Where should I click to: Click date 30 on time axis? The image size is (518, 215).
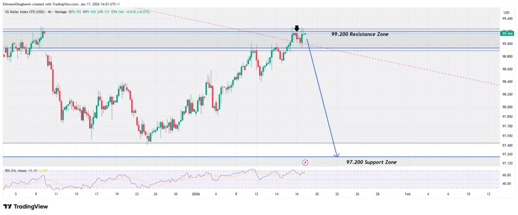coord(176,195)
